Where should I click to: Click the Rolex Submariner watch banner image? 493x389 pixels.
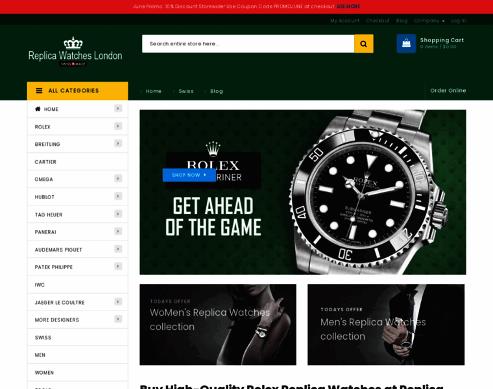(x=303, y=192)
